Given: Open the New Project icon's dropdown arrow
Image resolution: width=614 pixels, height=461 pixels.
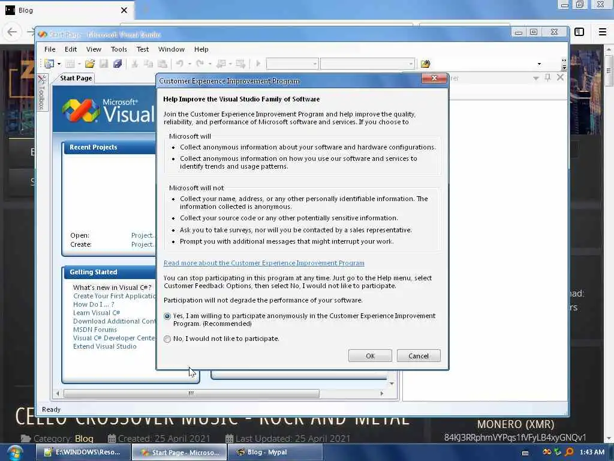Looking at the screenshot, I should [x=59, y=64].
